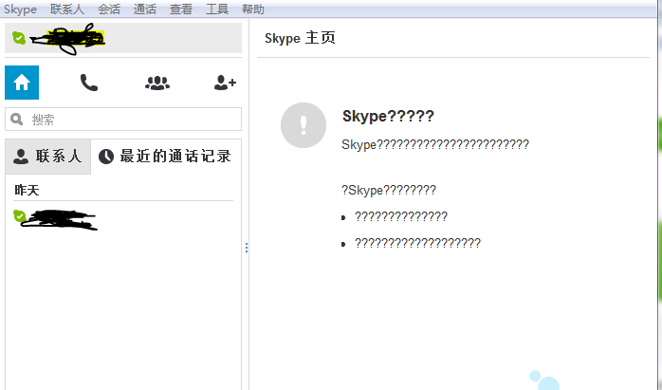
Task: Click the second bulleted ????? line
Action: click(x=417, y=243)
